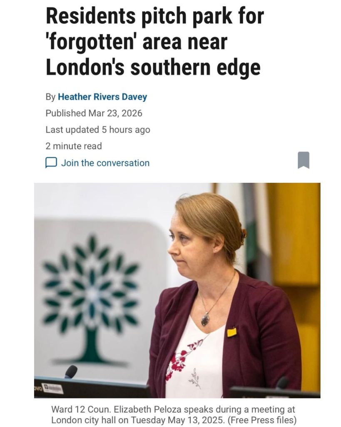The height and width of the screenshot is (427, 341).
Task: Click the white sticker on the monitor edge
Action: [x=54, y=389]
